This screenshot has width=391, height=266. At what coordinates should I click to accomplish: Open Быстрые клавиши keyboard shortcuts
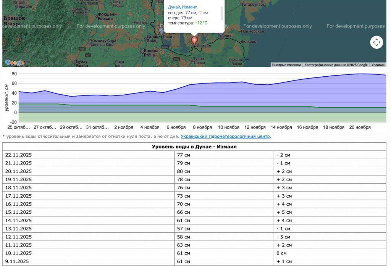tap(286, 65)
